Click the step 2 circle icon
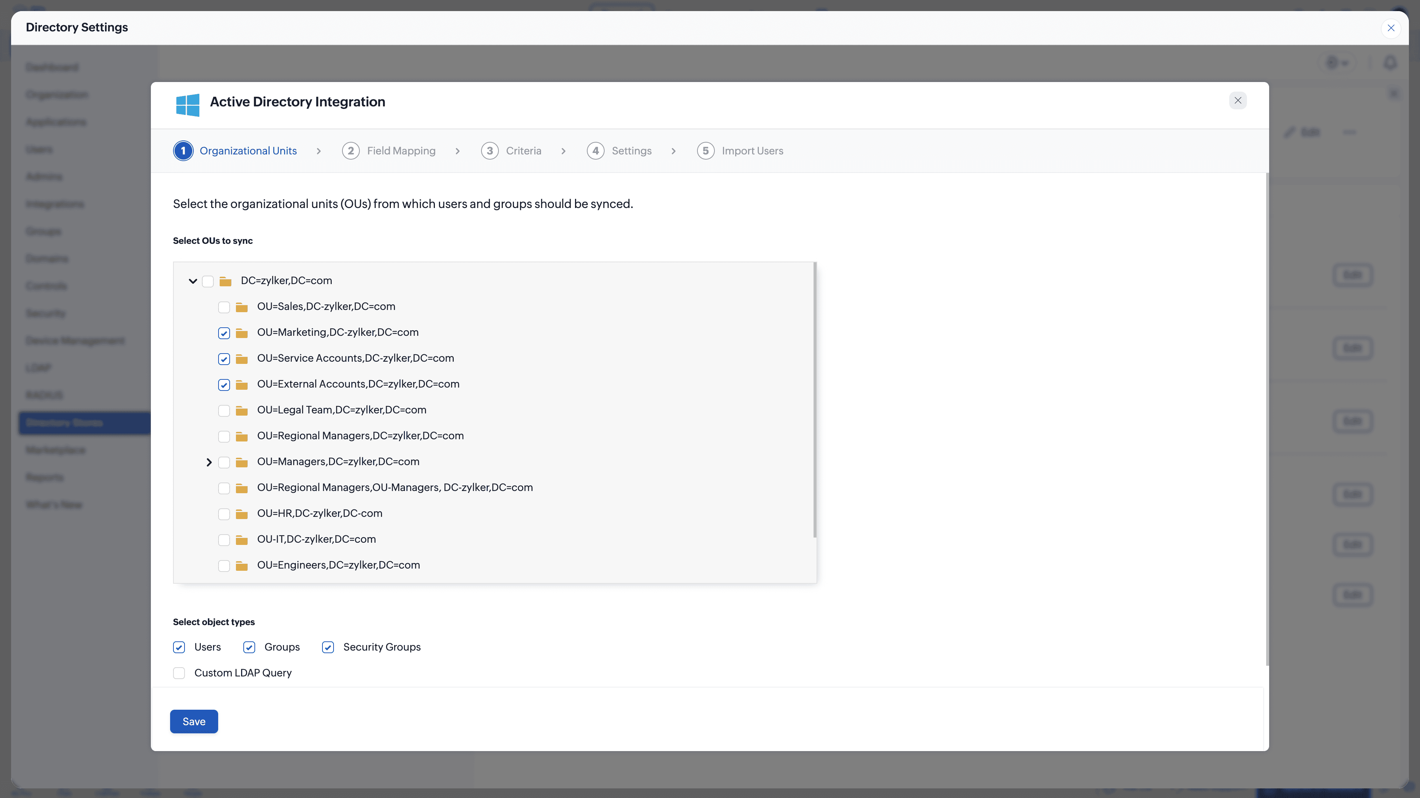Viewport: 1420px width, 798px height. (351, 151)
